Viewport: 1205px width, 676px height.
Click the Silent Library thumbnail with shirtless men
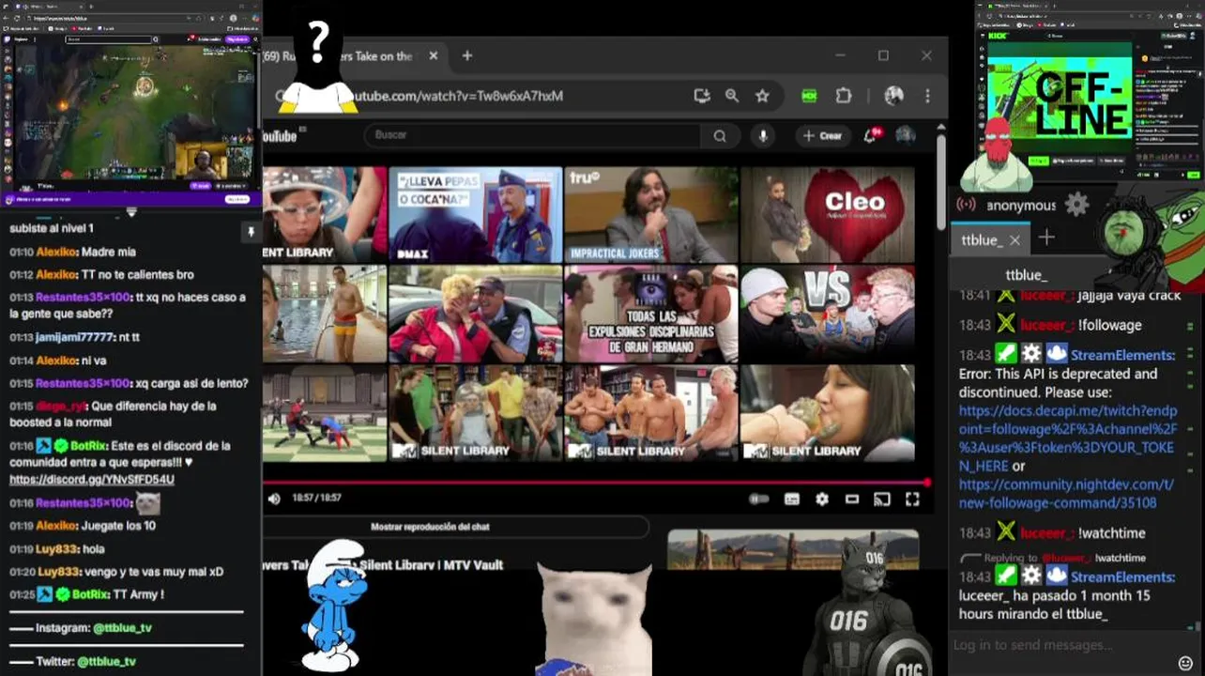(650, 413)
